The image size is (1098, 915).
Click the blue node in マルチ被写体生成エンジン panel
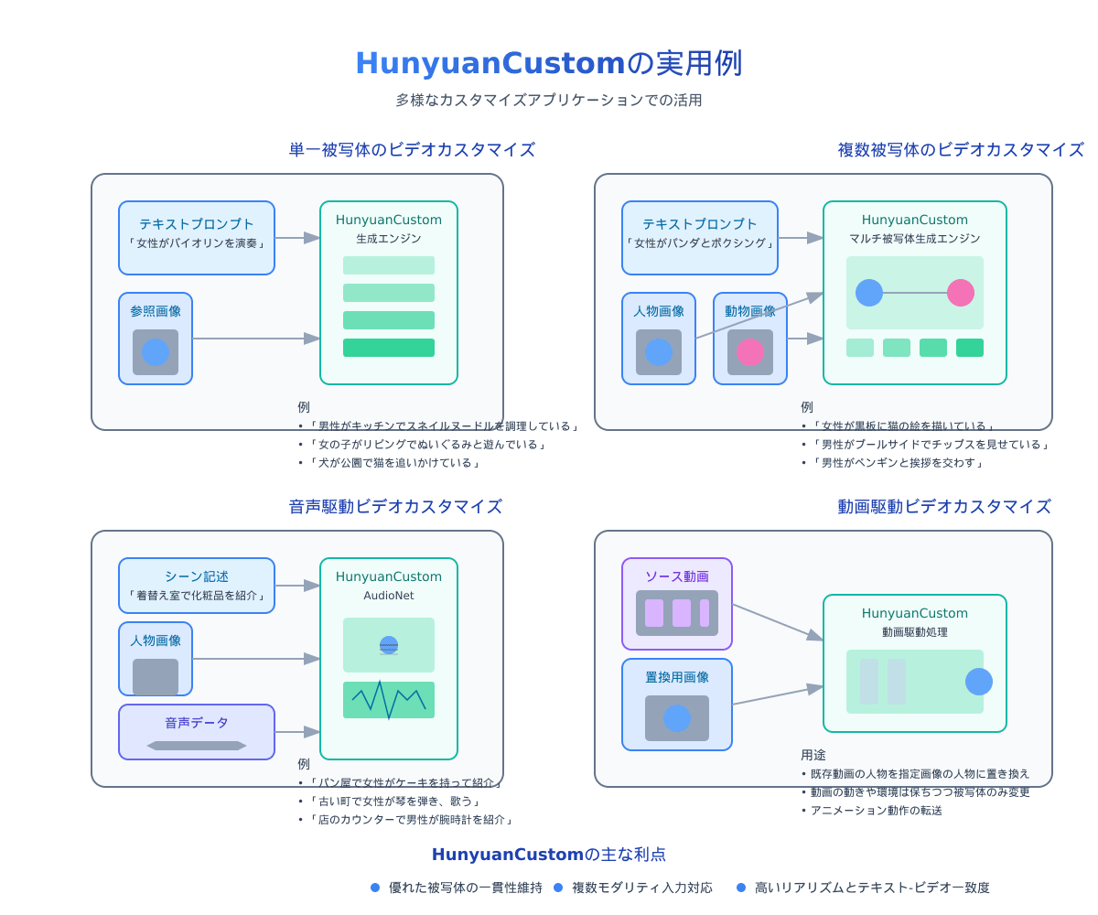pos(869,293)
